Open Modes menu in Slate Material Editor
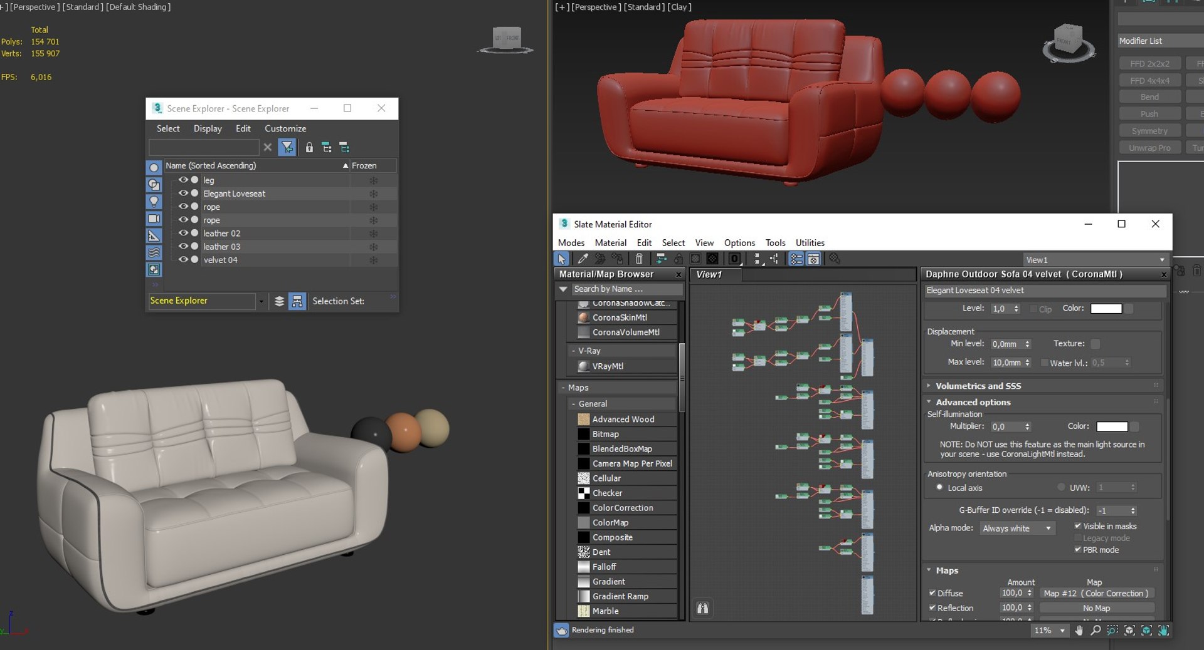This screenshot has height=650, width=1204. click(x=571, y=243)
